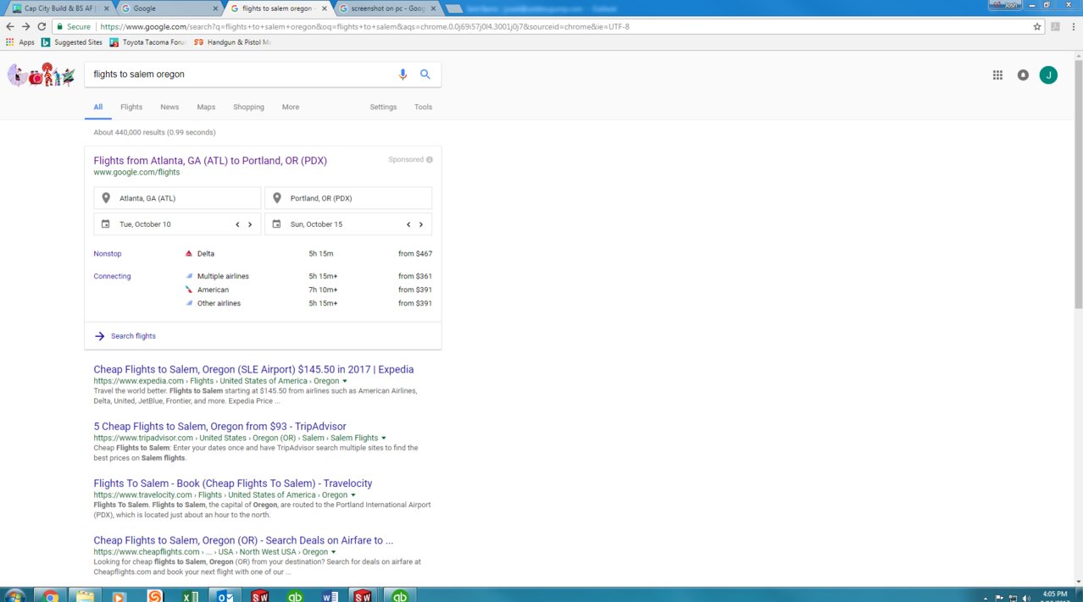Click the Atlanta, GA (ATL) origin field
Image resolution: width=1083 pixels, height=602 pixels.
coord(177,198)
